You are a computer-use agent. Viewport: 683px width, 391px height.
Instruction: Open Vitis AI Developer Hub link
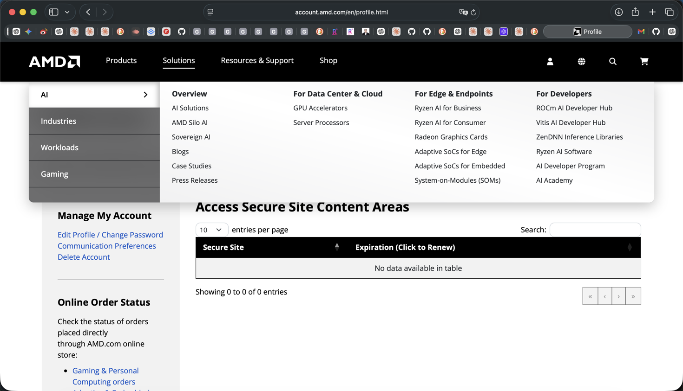(571, 122)
